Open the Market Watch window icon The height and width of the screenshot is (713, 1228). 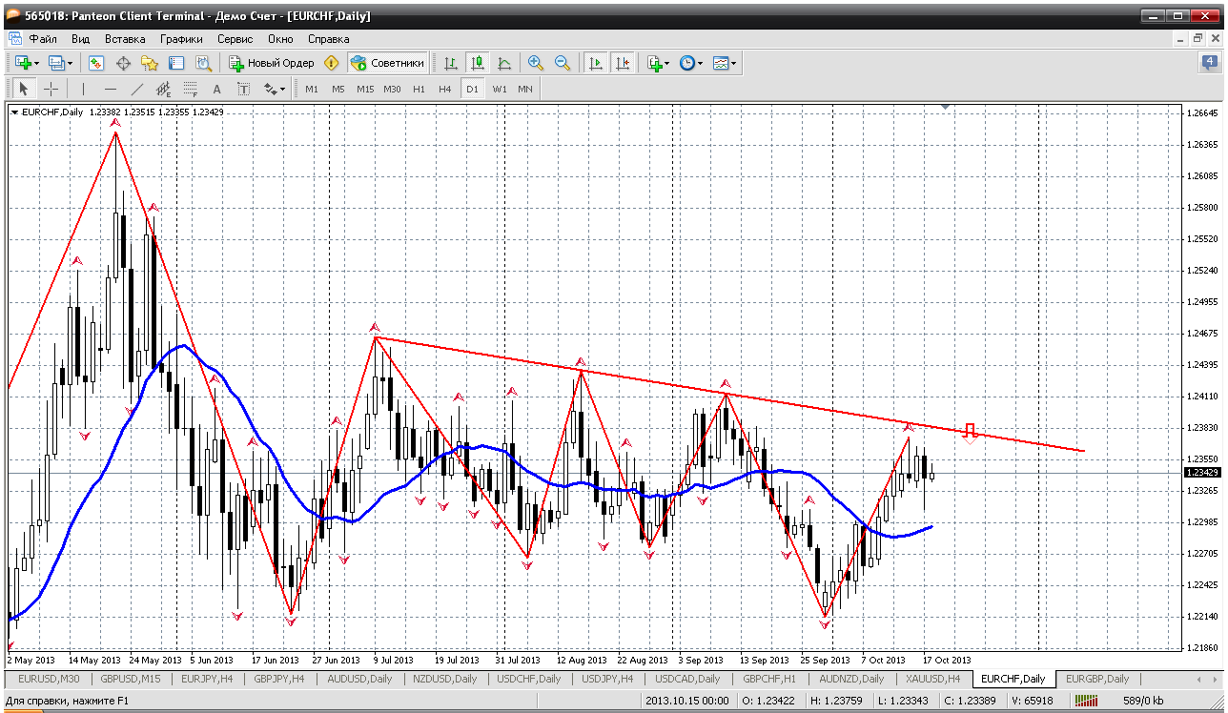[96, 63]
